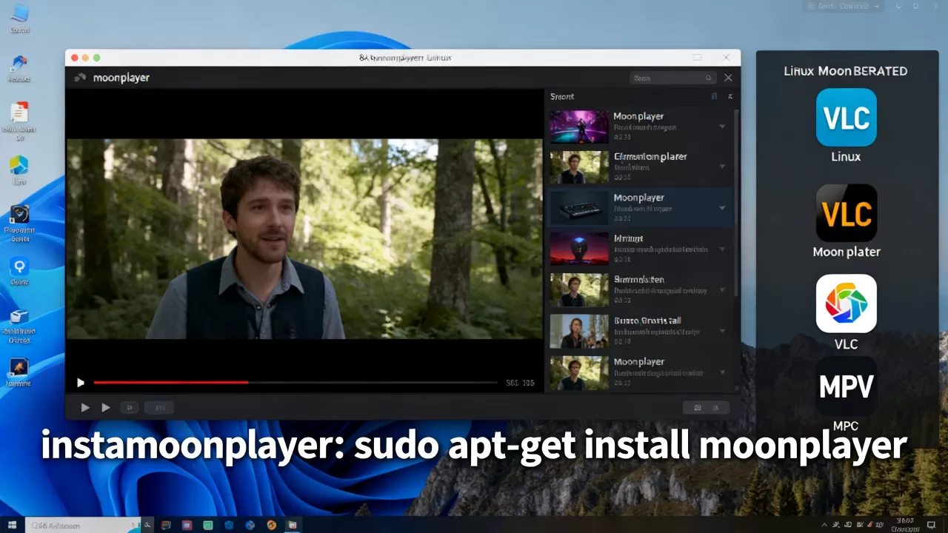The height and width of the screenshot is (533, 948).
Task: Open the document desktop icon with red tab
Action: pos(19,113)
